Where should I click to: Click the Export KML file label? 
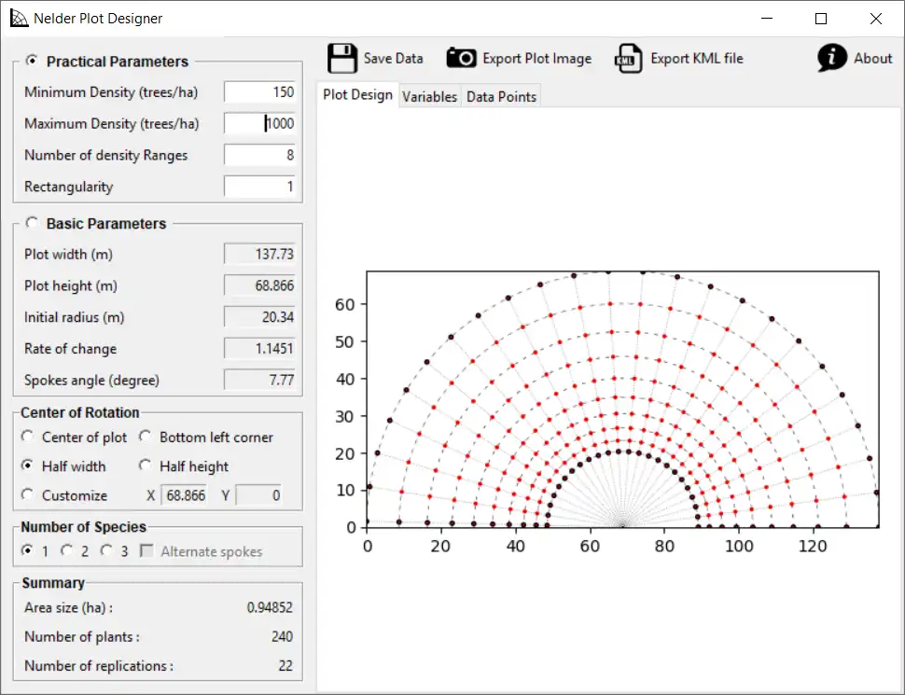coord(697,58)
